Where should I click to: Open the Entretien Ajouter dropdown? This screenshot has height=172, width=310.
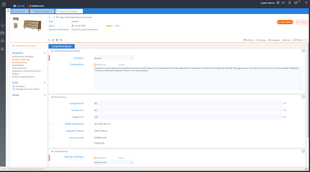114,58
